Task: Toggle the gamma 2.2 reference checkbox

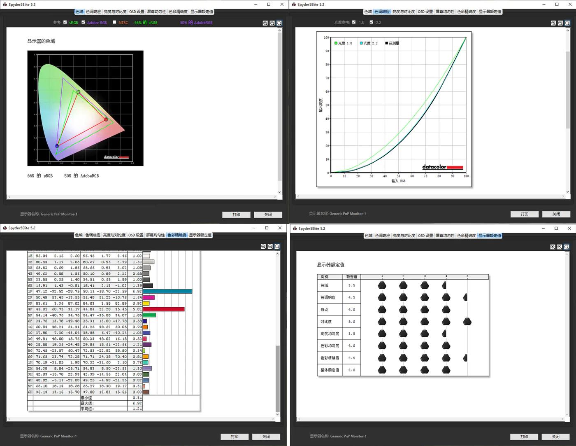Action: pyautogui.click(x=372, y=22)
